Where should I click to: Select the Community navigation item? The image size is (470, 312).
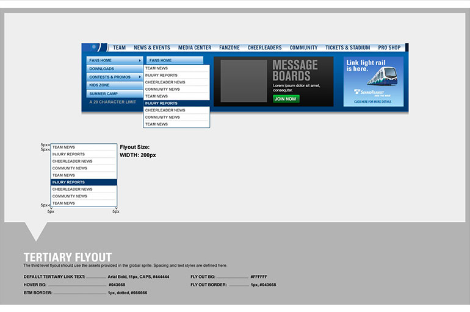(303, 48)
